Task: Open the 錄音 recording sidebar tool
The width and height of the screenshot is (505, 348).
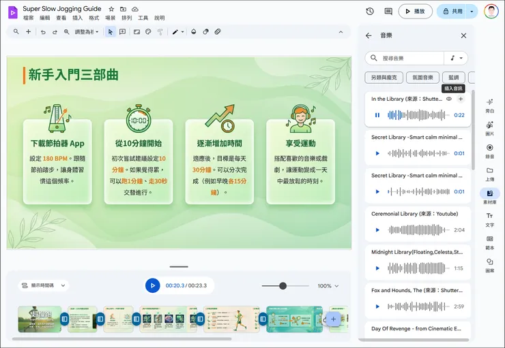Action: [x=489, y=151]
